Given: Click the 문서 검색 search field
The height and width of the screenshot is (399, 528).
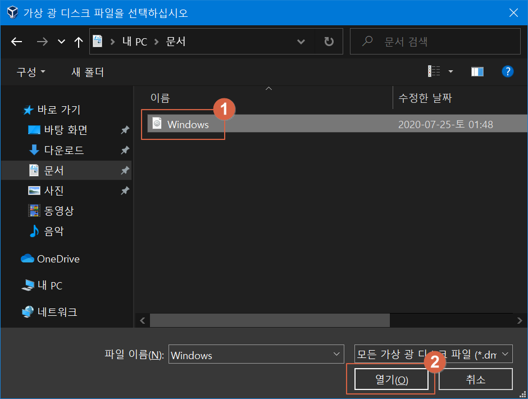Looking at the screenshot, I should [x=435, y=42].
